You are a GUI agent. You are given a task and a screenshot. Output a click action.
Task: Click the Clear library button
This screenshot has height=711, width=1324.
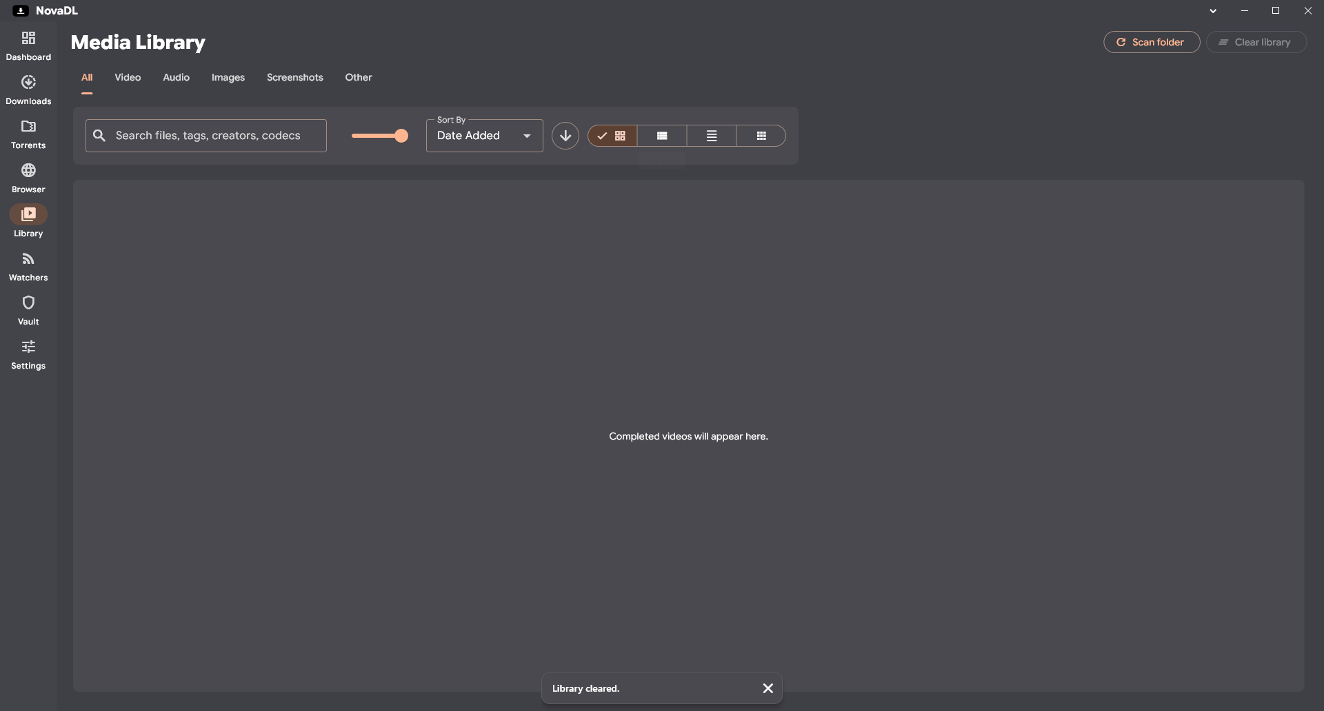point(1256,42)
